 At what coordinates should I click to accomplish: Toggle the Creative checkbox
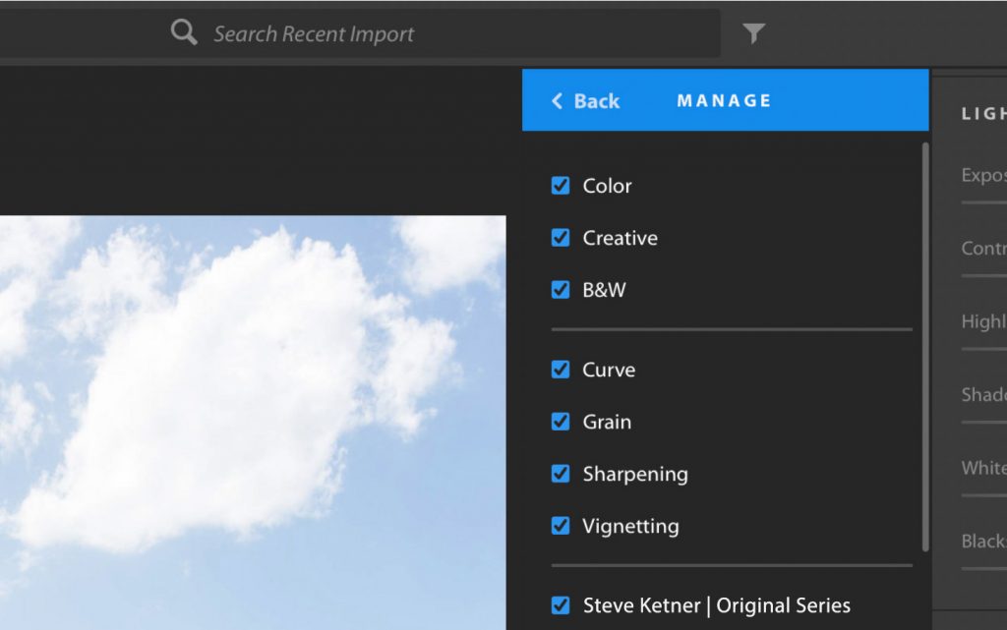561,238
